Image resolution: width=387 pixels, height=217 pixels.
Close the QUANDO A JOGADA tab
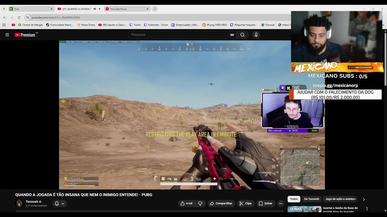pos(99,9)
